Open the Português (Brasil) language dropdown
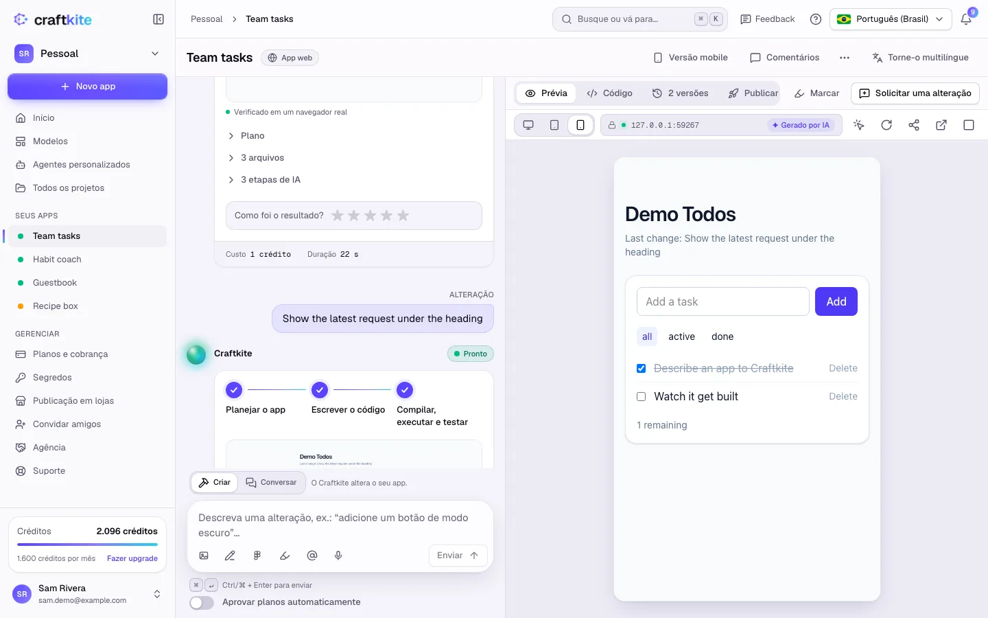The height and width of the screenshot is (618, 988). click(891, 19)
